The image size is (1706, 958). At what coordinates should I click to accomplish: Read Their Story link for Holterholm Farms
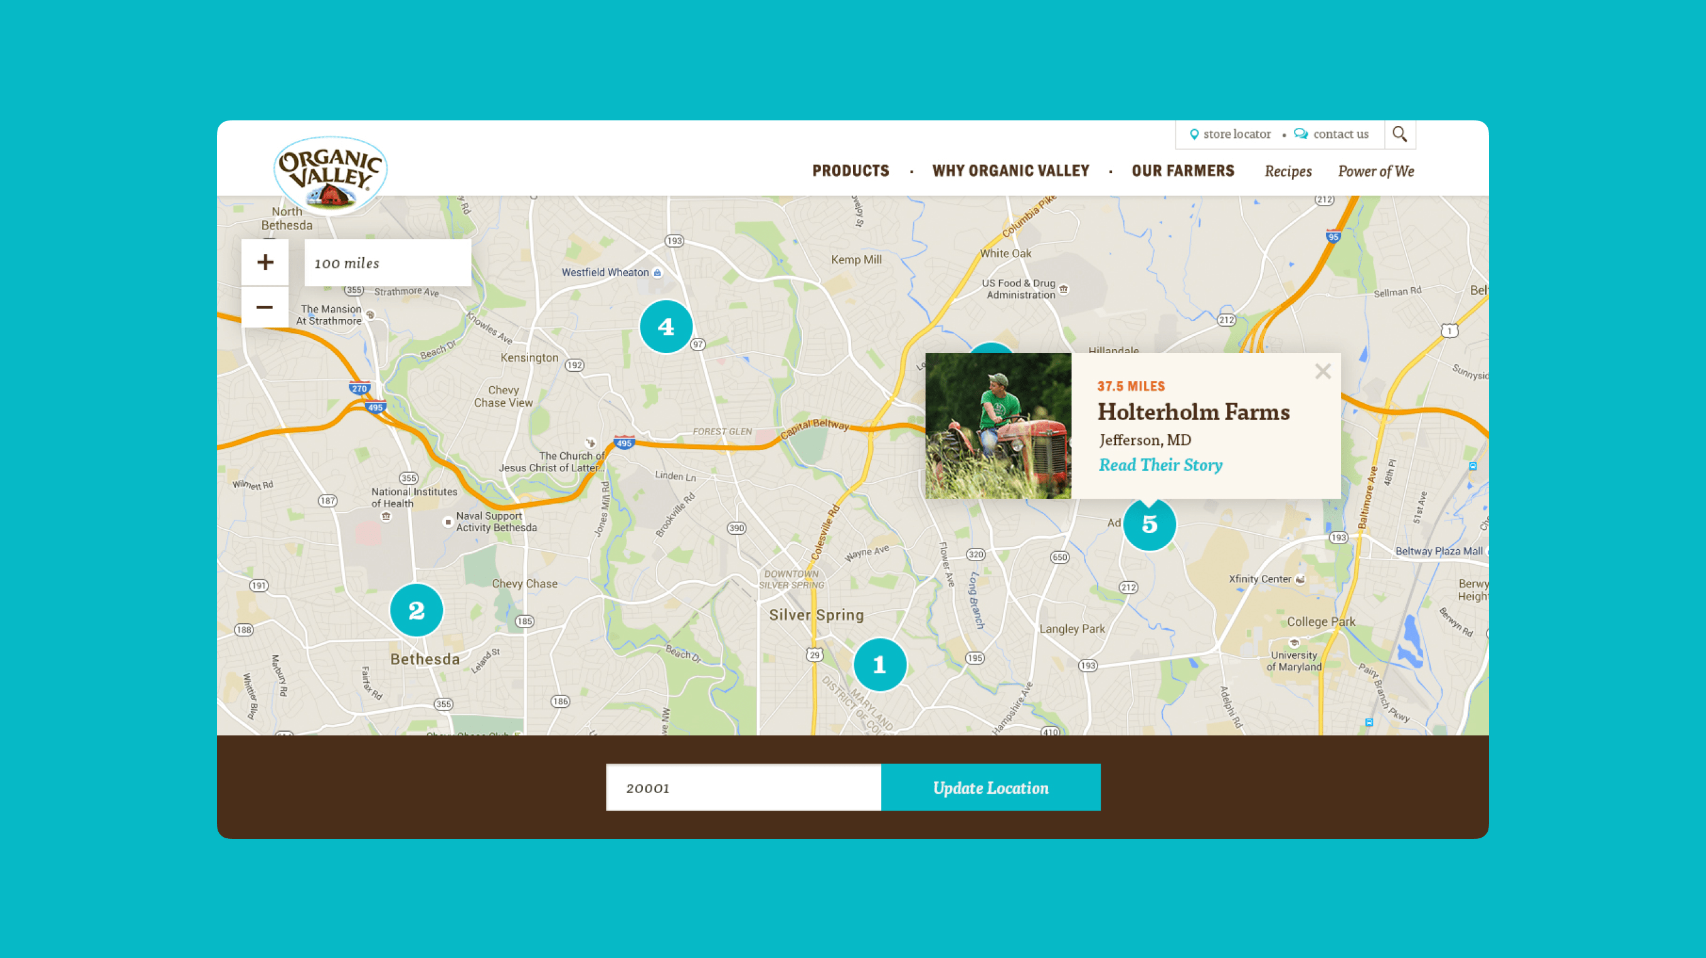1159,466
